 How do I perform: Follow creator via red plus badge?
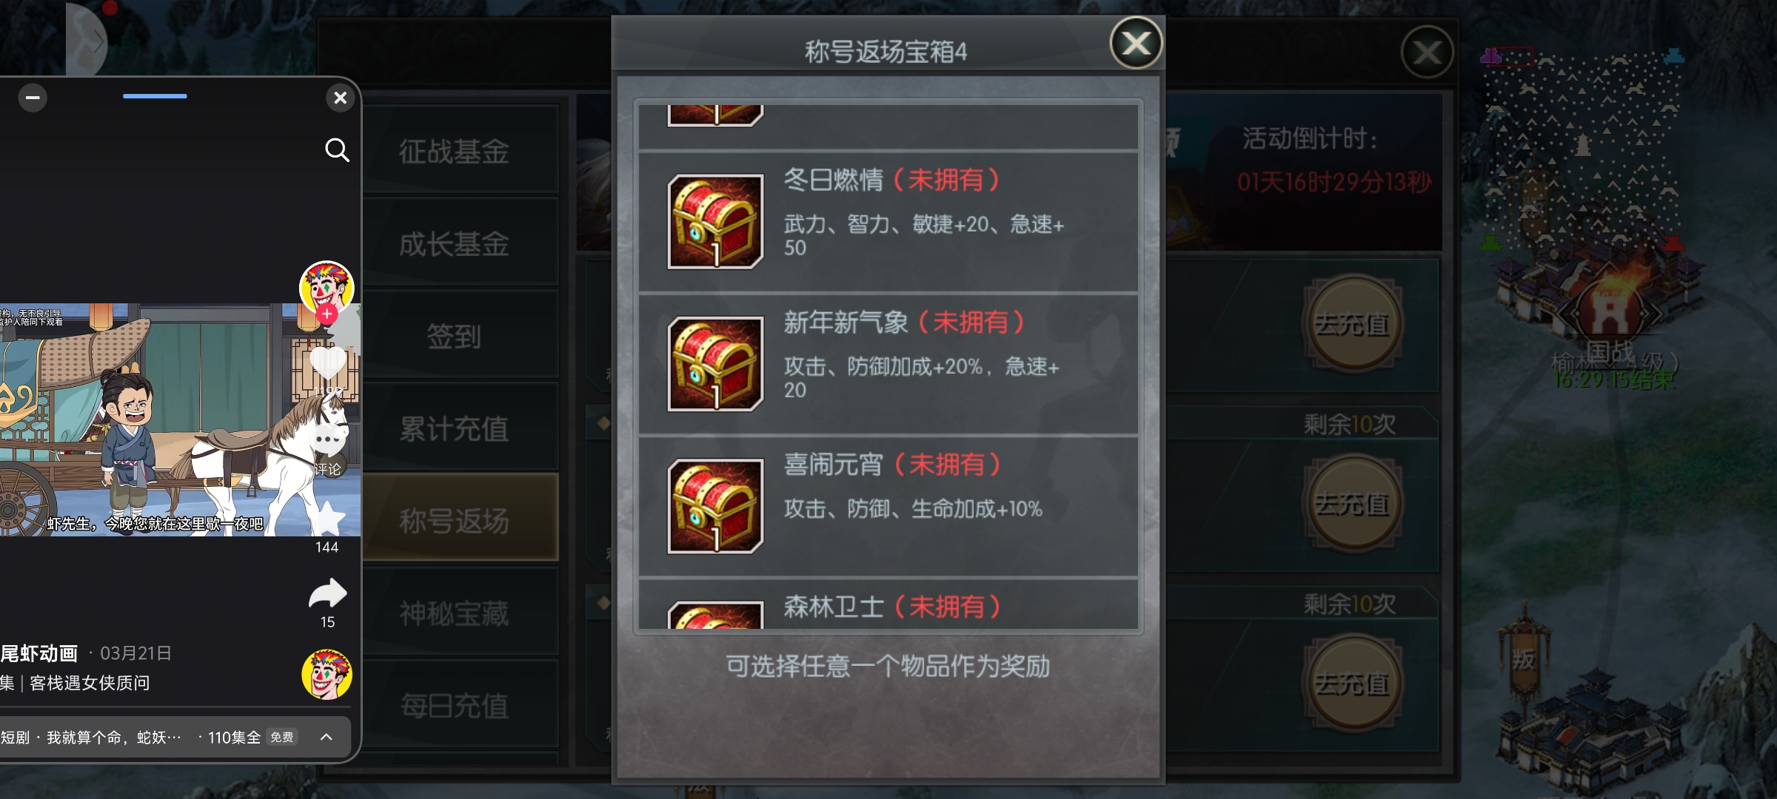click(x=327, y=314)
